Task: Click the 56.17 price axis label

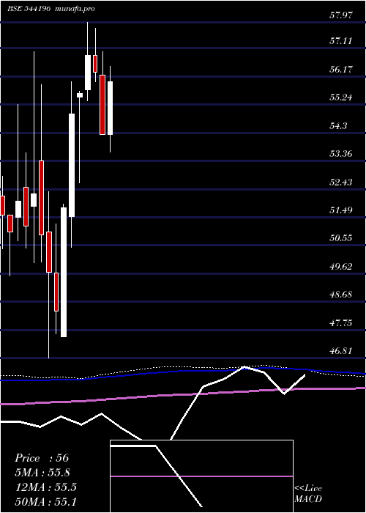Action: coord(340,69)
